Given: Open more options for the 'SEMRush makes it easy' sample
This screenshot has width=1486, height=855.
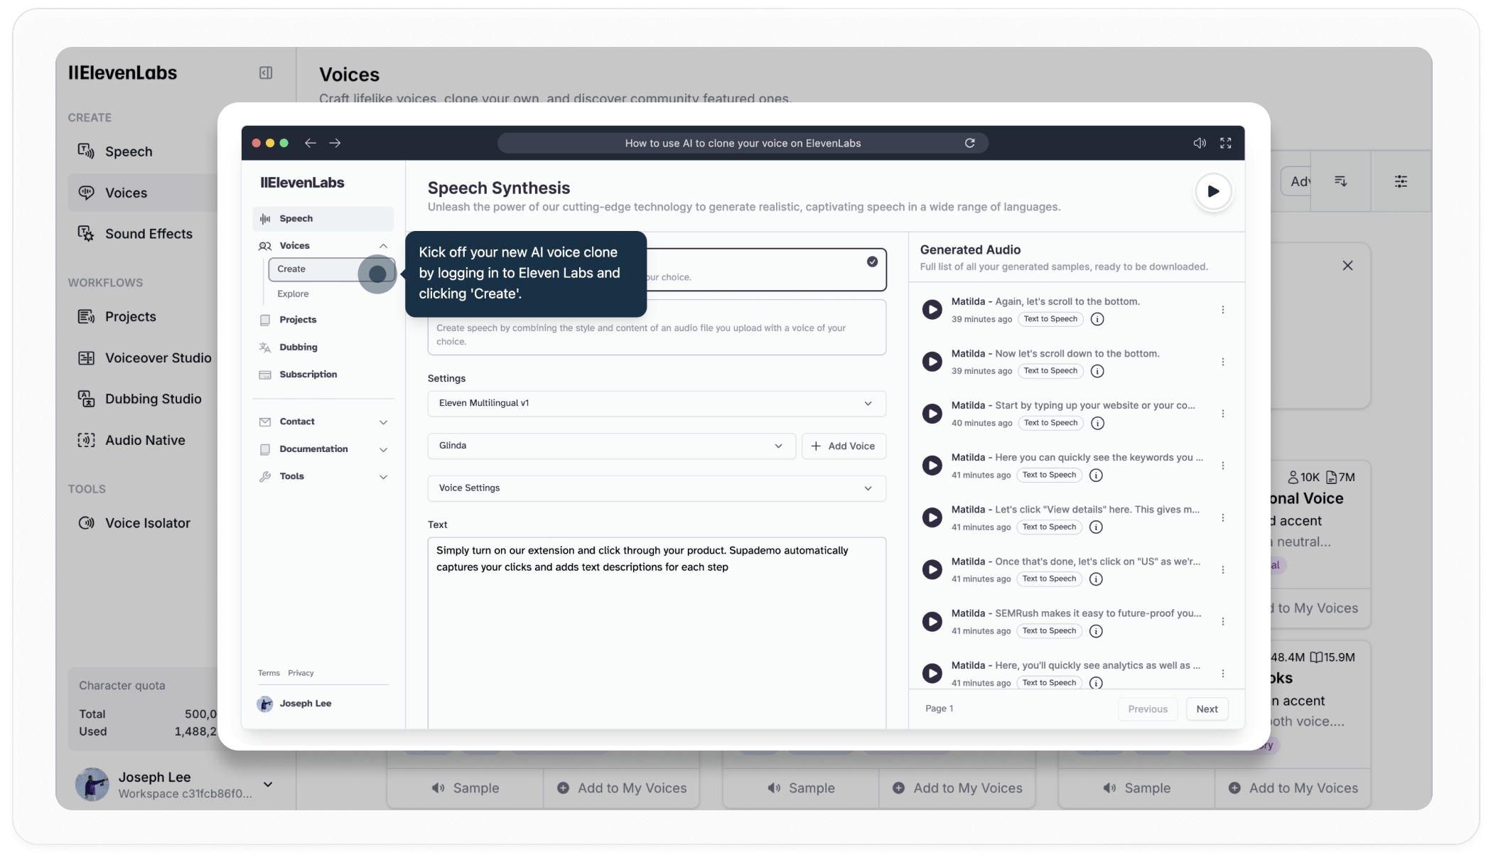Looking at the screenshot, I should [x=1222, y=621].
